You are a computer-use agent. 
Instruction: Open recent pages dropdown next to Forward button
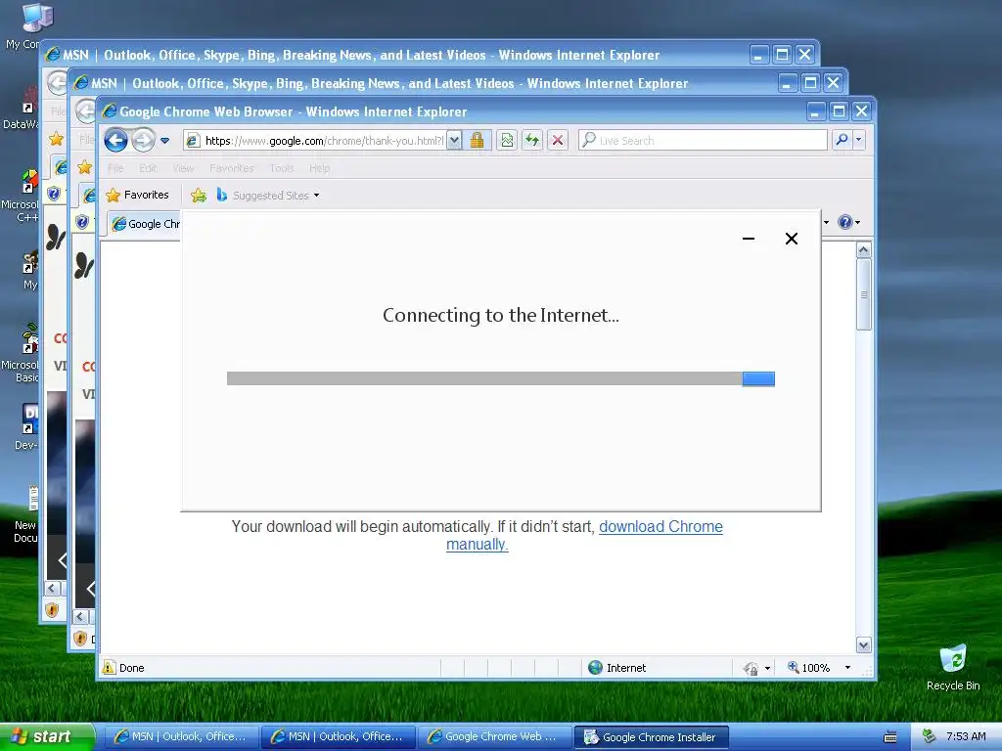[x=164, y=141]
